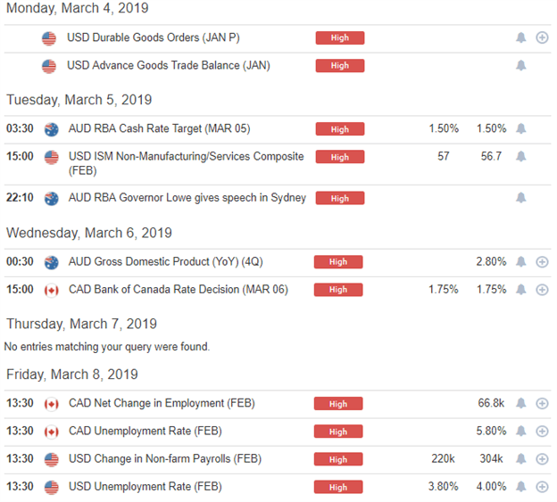The height and width of the screenshot is (502, 557).
Task: Open USD Change in Non-farm Payrolls event
Action: [165, 458]
